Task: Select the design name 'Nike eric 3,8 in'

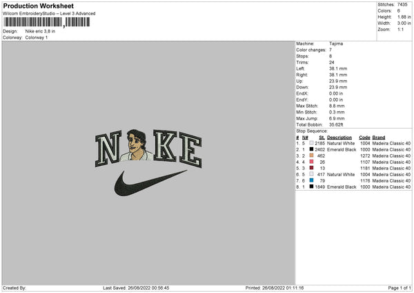Action: [40, 31]
